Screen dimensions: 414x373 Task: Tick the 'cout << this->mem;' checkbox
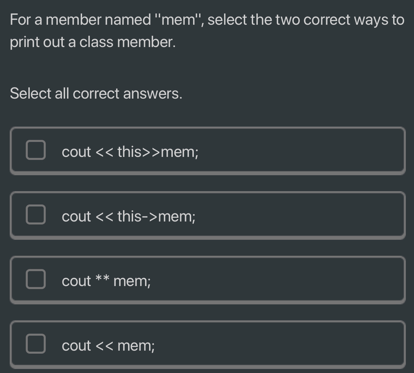coord(36,216)
